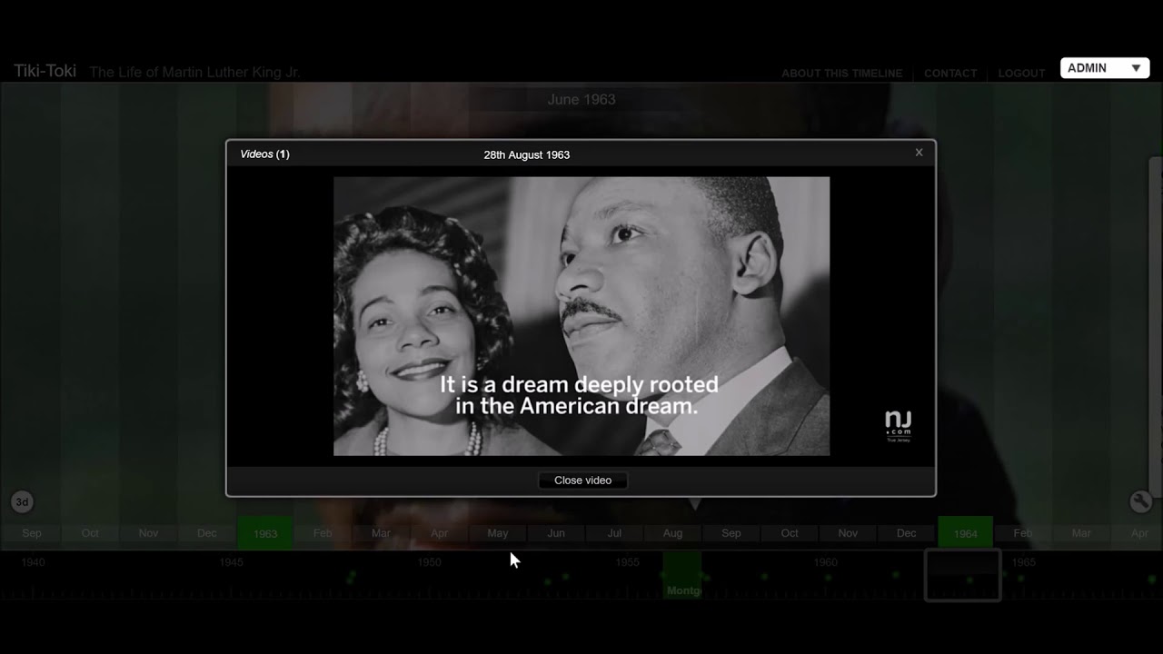
Task: Open the Contact link
Action: click(950, 74)
